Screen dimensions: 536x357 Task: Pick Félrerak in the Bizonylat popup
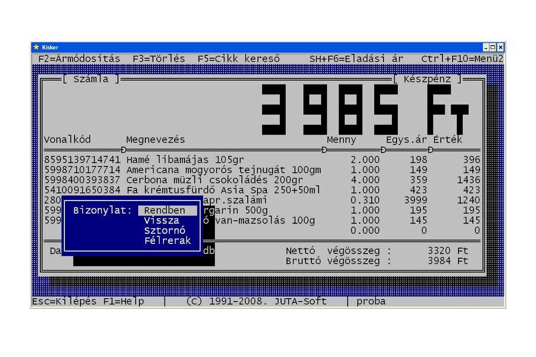[167, 241]
